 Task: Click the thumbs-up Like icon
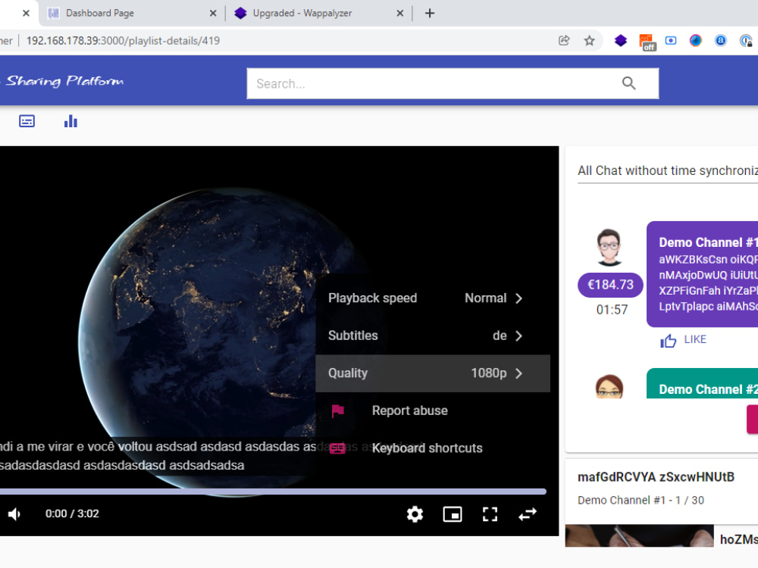668,340
